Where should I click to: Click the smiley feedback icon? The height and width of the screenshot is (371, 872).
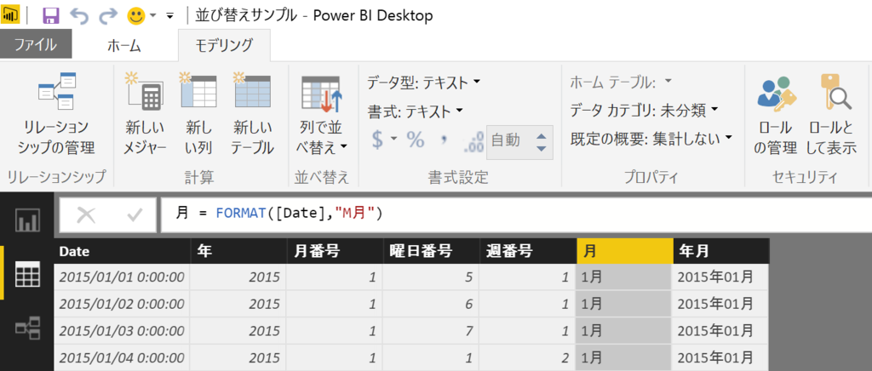135,16
